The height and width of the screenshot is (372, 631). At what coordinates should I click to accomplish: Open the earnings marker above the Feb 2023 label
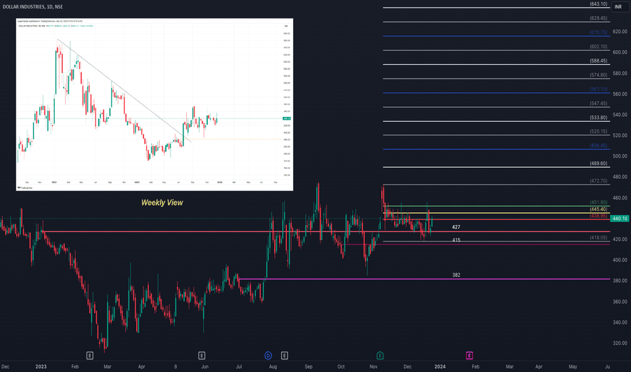(90, 356)
